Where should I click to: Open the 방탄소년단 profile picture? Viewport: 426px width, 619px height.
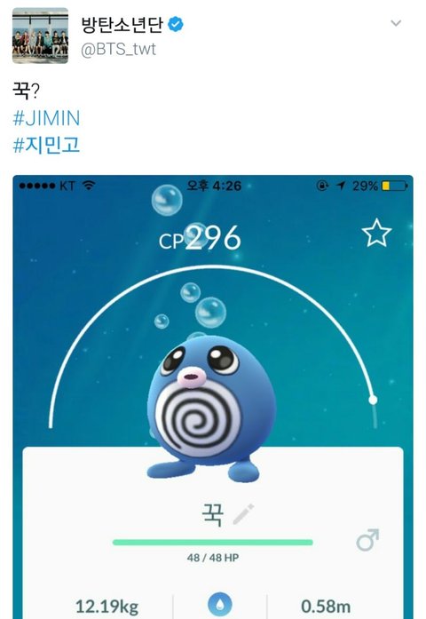pyautogui.click(x=40, y=36)
